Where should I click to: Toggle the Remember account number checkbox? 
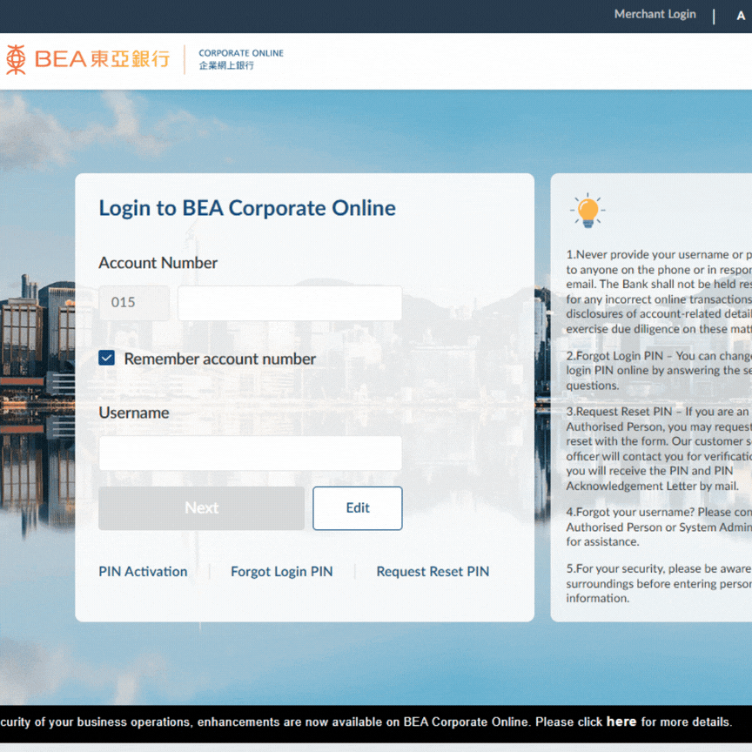tap(106, 358)
